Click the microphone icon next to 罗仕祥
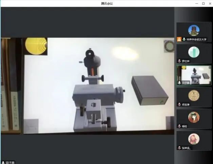This screenshot has height=164, width=213. (179, 61)
